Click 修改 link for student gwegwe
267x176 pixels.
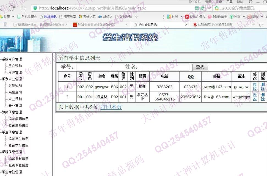pyautogui.click(x=255, y=87)
